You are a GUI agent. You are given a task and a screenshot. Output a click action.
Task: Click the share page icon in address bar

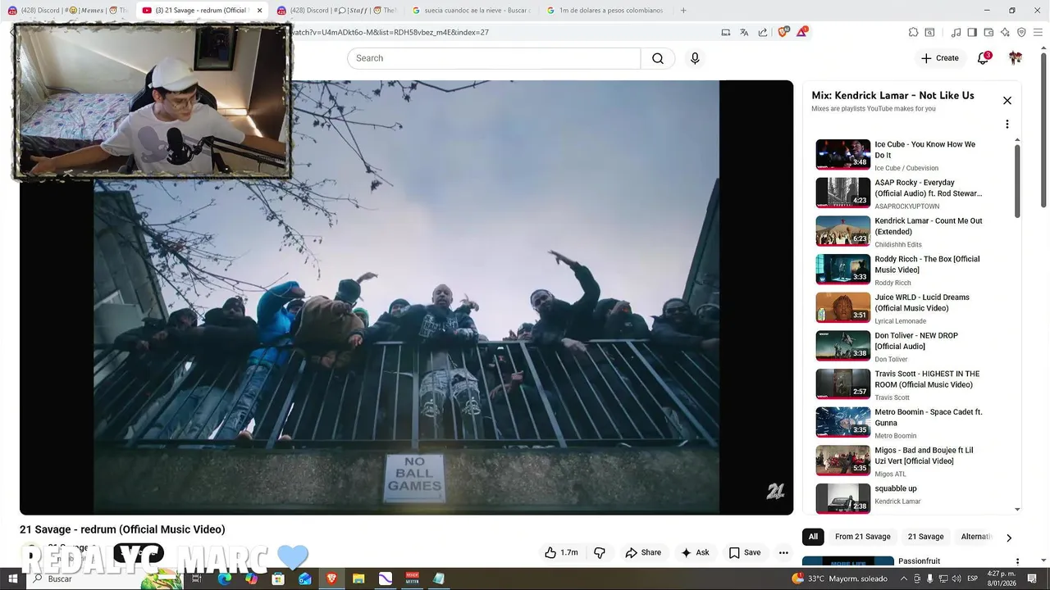coord(763,33)
